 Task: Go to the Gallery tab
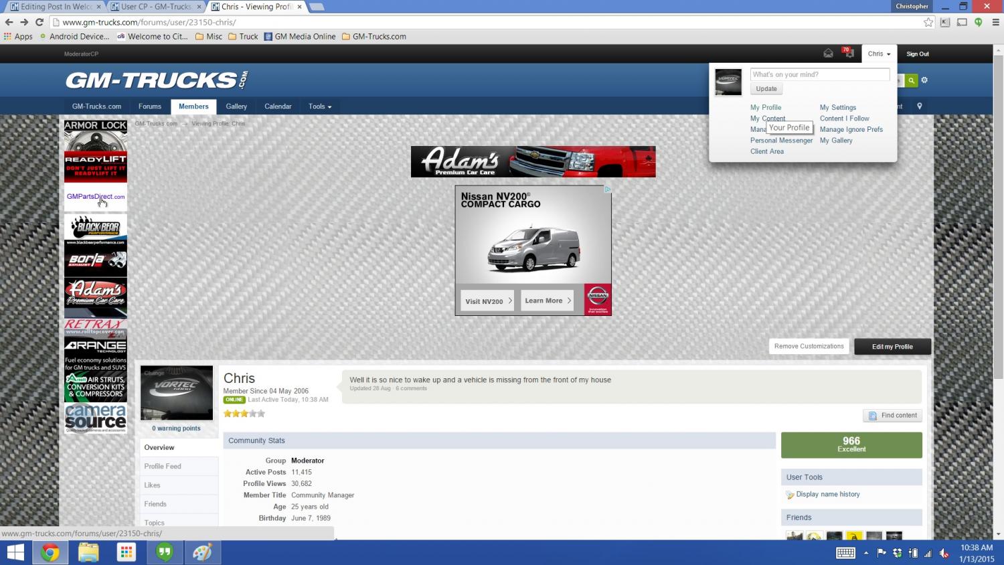click(x=236, y=106)
